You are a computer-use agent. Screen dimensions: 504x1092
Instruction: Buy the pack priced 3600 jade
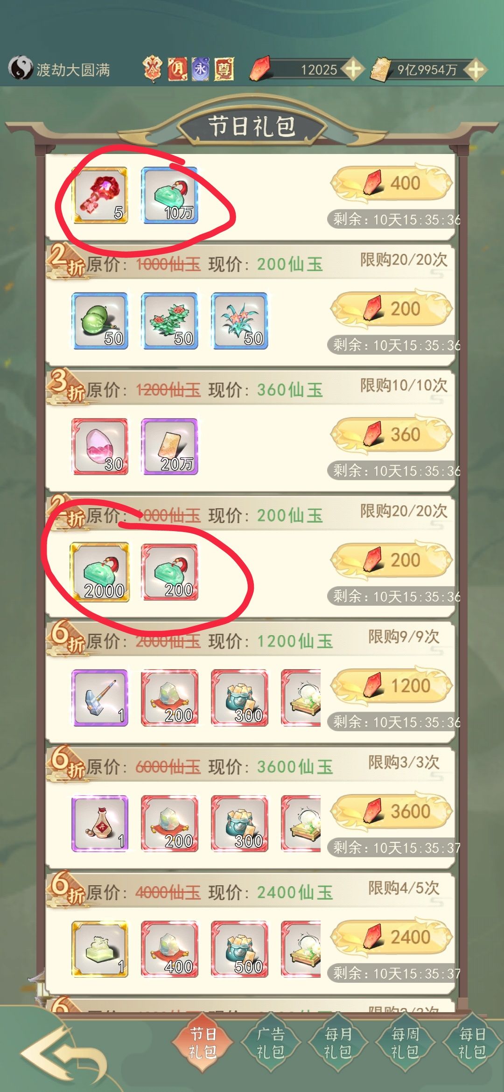click(x=391, y=812)
